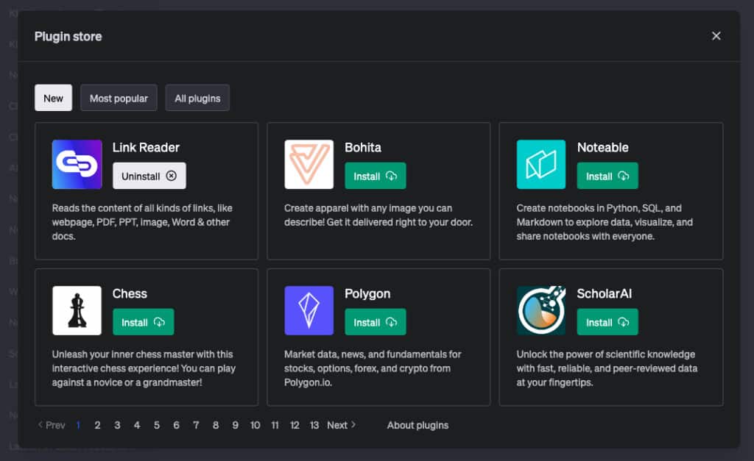Click the Plugin store heading

(68, 37)
